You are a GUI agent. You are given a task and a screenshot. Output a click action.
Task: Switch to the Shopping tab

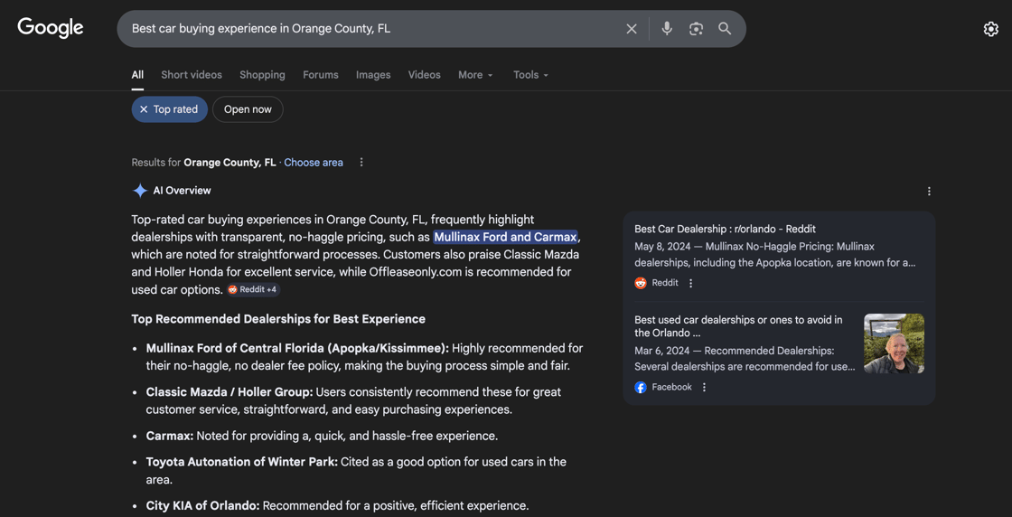[262, 75]
